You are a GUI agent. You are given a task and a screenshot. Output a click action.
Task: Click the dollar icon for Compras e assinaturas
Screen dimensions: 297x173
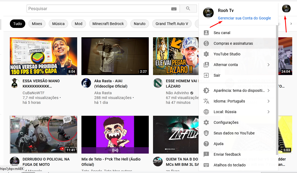pyautogui.click(x=206, y=43)
